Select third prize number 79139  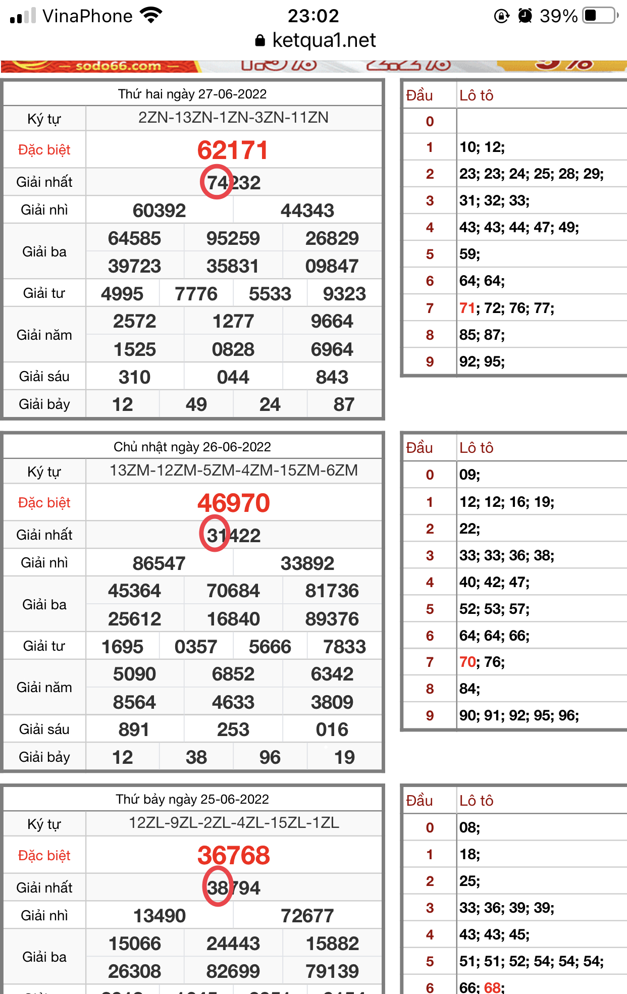point(332,971)
